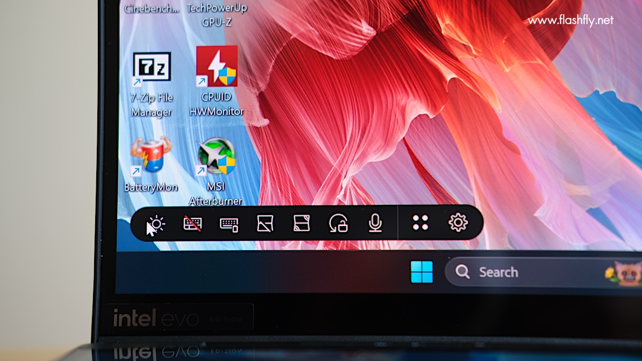The width and height of the screenshot is (642, 361).
Task: Click the keyboard with touchpad icon
Action: pyautogui.click(x=229, y=224)
